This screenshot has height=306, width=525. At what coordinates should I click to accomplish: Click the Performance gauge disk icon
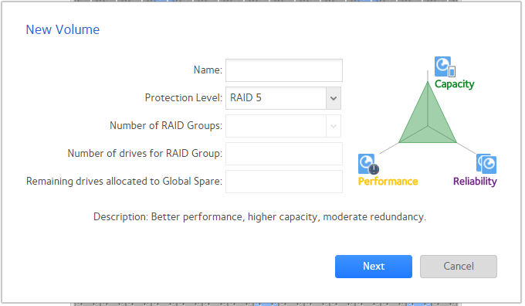click(x=368, y=165)
